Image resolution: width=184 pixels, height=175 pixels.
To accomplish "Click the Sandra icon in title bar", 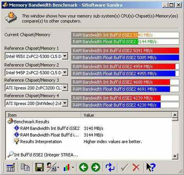I will coord(5,5).
